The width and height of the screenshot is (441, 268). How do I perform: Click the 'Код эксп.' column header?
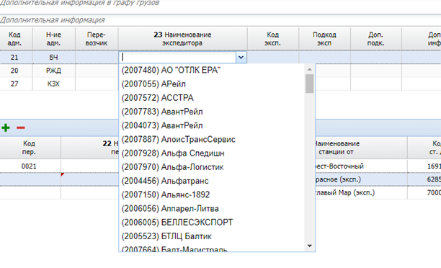tap(273, 39)
